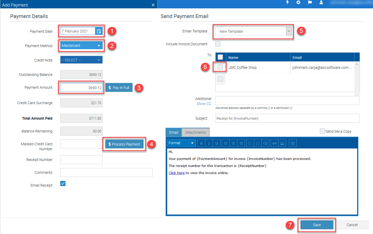373x234 pixels.
Task: Click the flag icon in top bar
Action: pos(310,2)
